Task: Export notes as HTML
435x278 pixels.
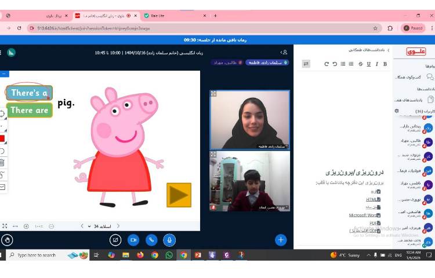Action: (x=373, y=199)
